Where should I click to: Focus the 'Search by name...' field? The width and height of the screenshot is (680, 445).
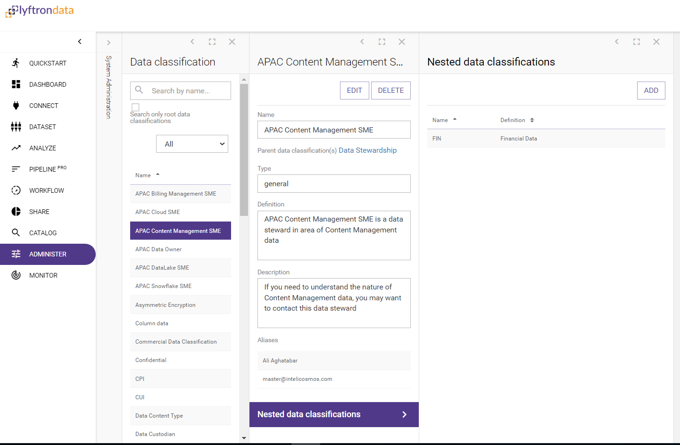coord(181,91)
